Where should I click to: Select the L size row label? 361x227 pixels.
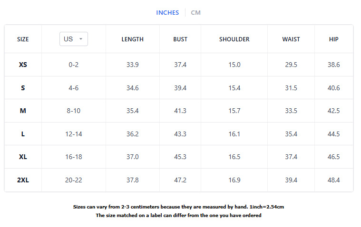(x=23, y=134)
